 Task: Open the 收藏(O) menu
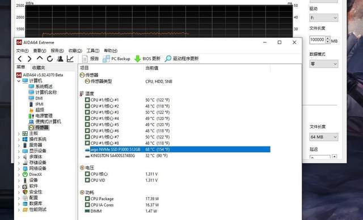pyautogui.click(x=75, y=50)
